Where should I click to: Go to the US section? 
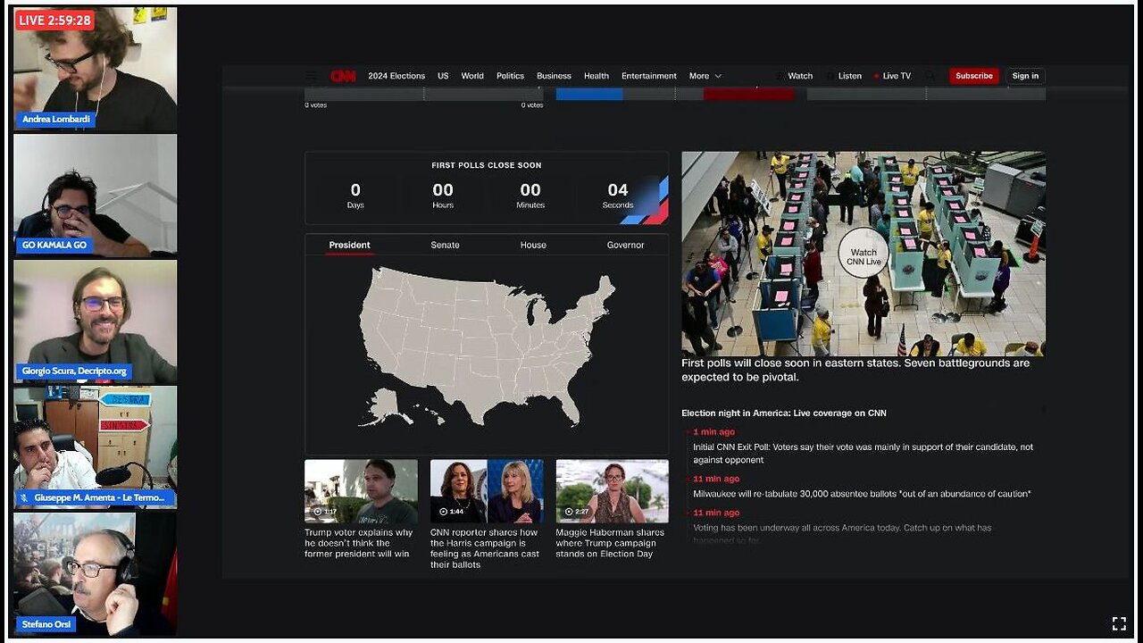point(443,76)
